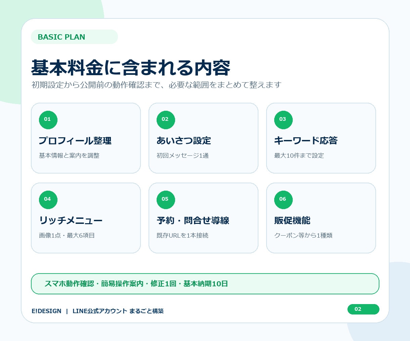
Task: Select the リッチメニュー card title
Action: [x=71, y=221]
